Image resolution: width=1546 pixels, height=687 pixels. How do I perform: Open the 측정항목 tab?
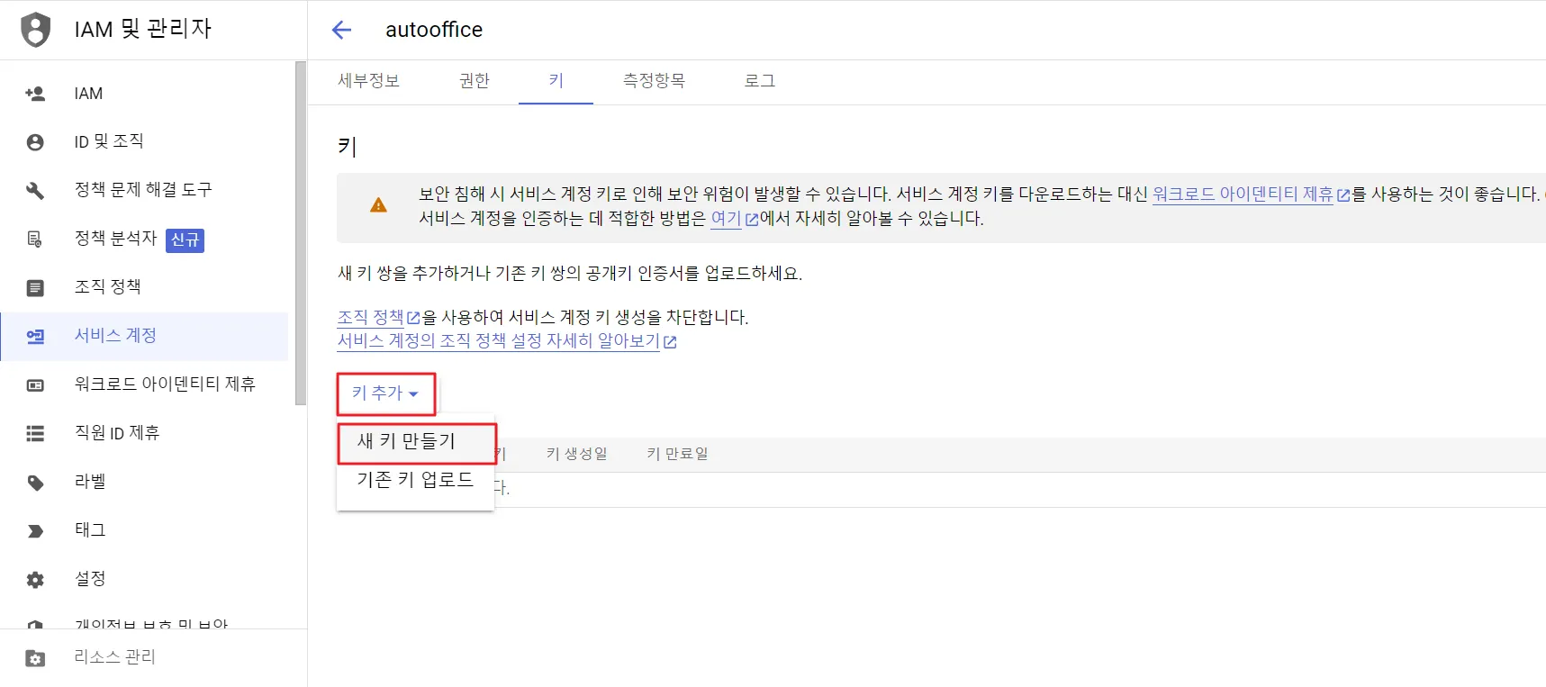654,81
